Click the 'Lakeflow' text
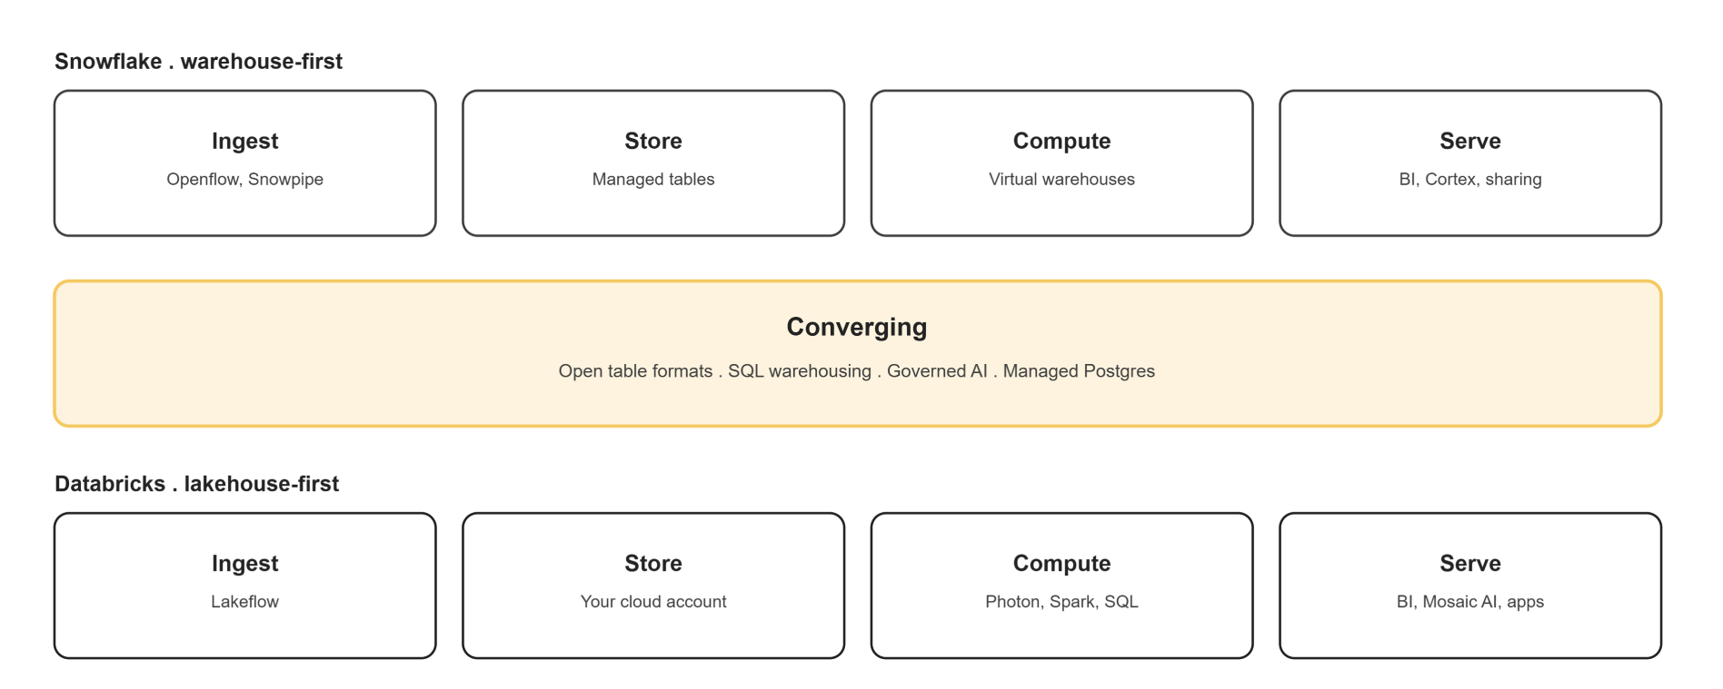Screen dimensions: 1723x689 244,602
